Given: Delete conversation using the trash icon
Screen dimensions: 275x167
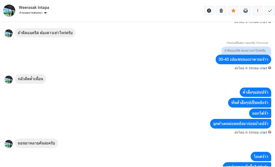Looking at the screenshot, I should [x=221, y=11].
